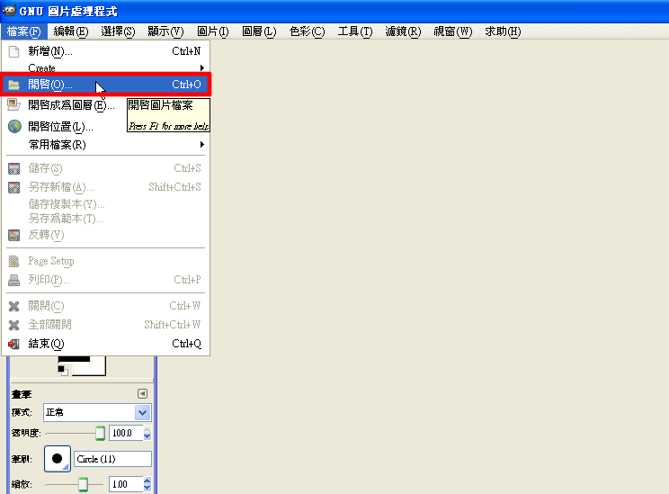Click the globe icon for open location
669x494 pixels.
pos(14,126)
